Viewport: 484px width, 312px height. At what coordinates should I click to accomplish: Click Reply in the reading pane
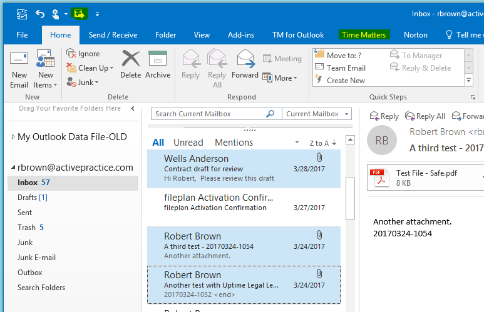point(384,116)
